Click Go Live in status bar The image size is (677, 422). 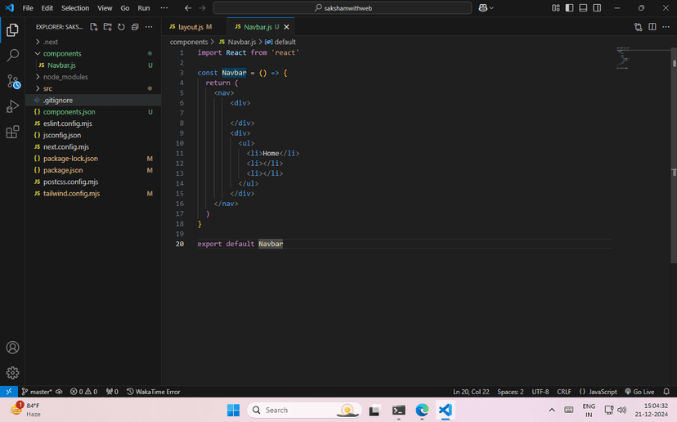click(x=639, y=392)
